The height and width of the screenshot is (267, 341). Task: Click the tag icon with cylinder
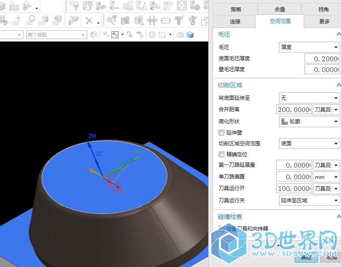43,20
